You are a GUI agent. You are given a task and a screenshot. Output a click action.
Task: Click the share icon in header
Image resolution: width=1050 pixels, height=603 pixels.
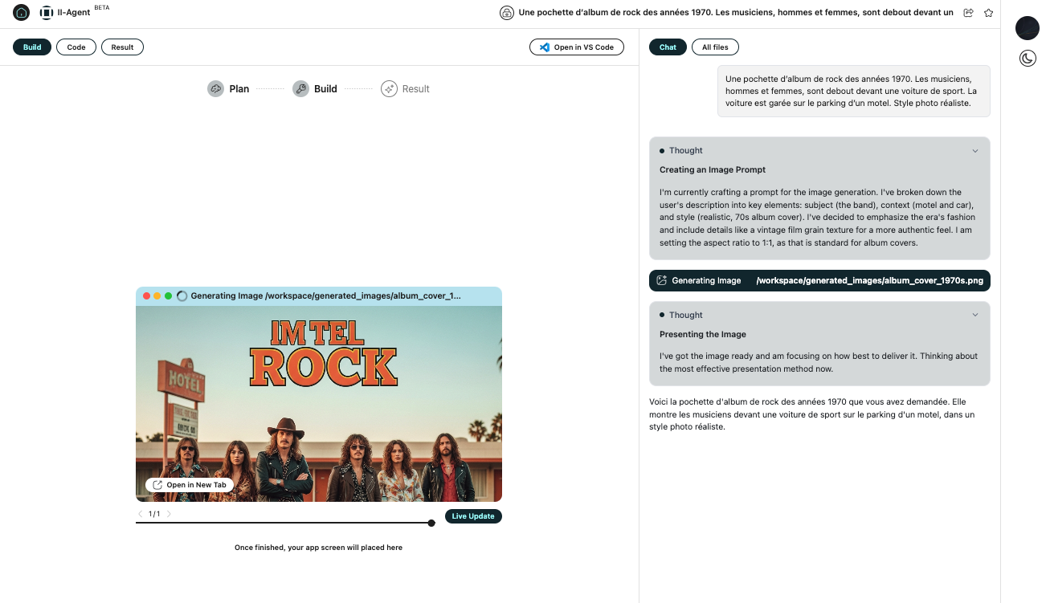tap(968, 13)
